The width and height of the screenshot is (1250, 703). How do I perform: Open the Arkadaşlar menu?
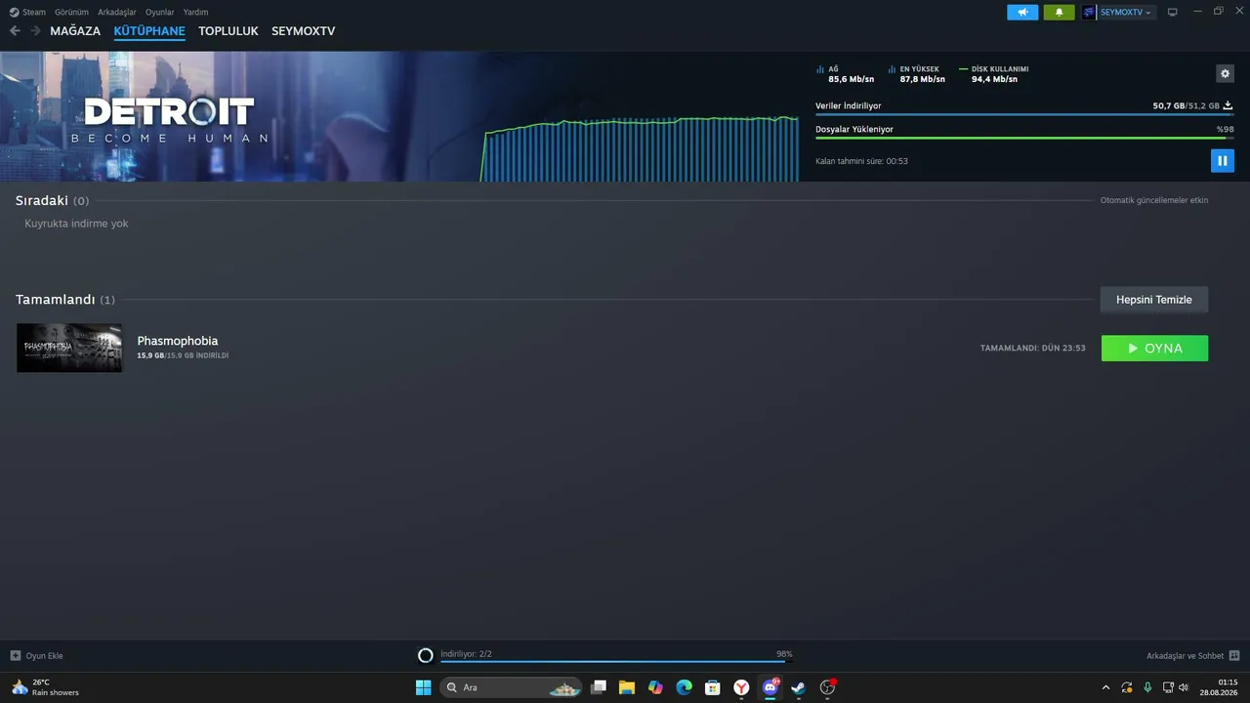(117, 13)
